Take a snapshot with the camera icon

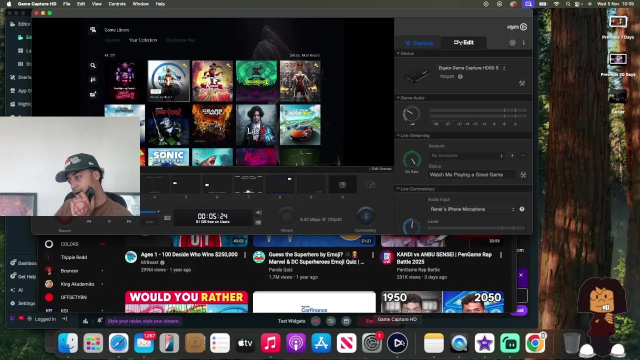[167, 218]
